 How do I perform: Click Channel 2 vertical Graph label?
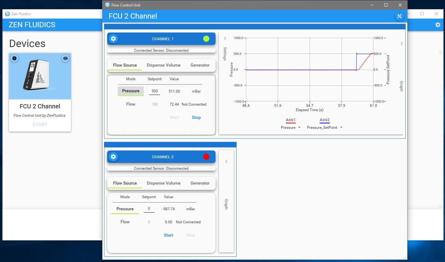(226, 204)
